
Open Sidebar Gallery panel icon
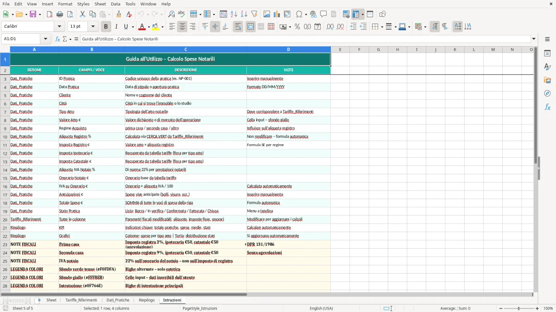point(547,80)
